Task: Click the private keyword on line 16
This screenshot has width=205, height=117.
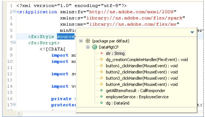Action: 61,99
